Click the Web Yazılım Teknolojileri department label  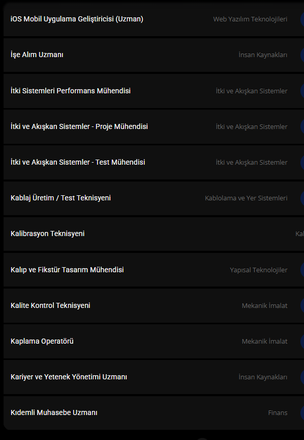point(250,19)
